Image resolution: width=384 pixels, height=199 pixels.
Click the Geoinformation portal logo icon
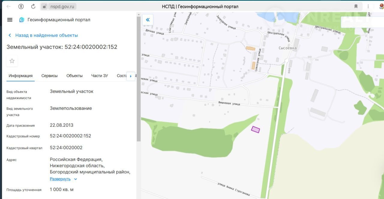pyautogui.click(x=22, y=20)
